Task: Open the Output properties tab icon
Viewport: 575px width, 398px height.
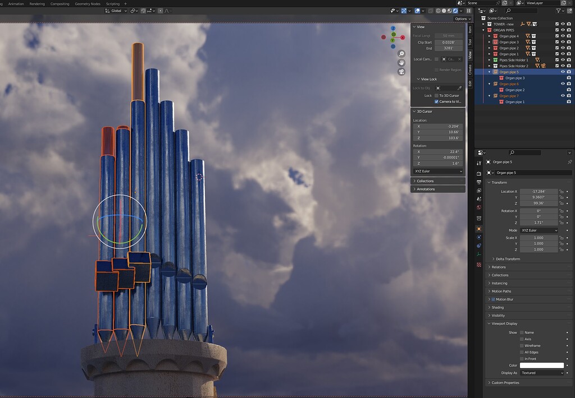Action: pos(478,182)
